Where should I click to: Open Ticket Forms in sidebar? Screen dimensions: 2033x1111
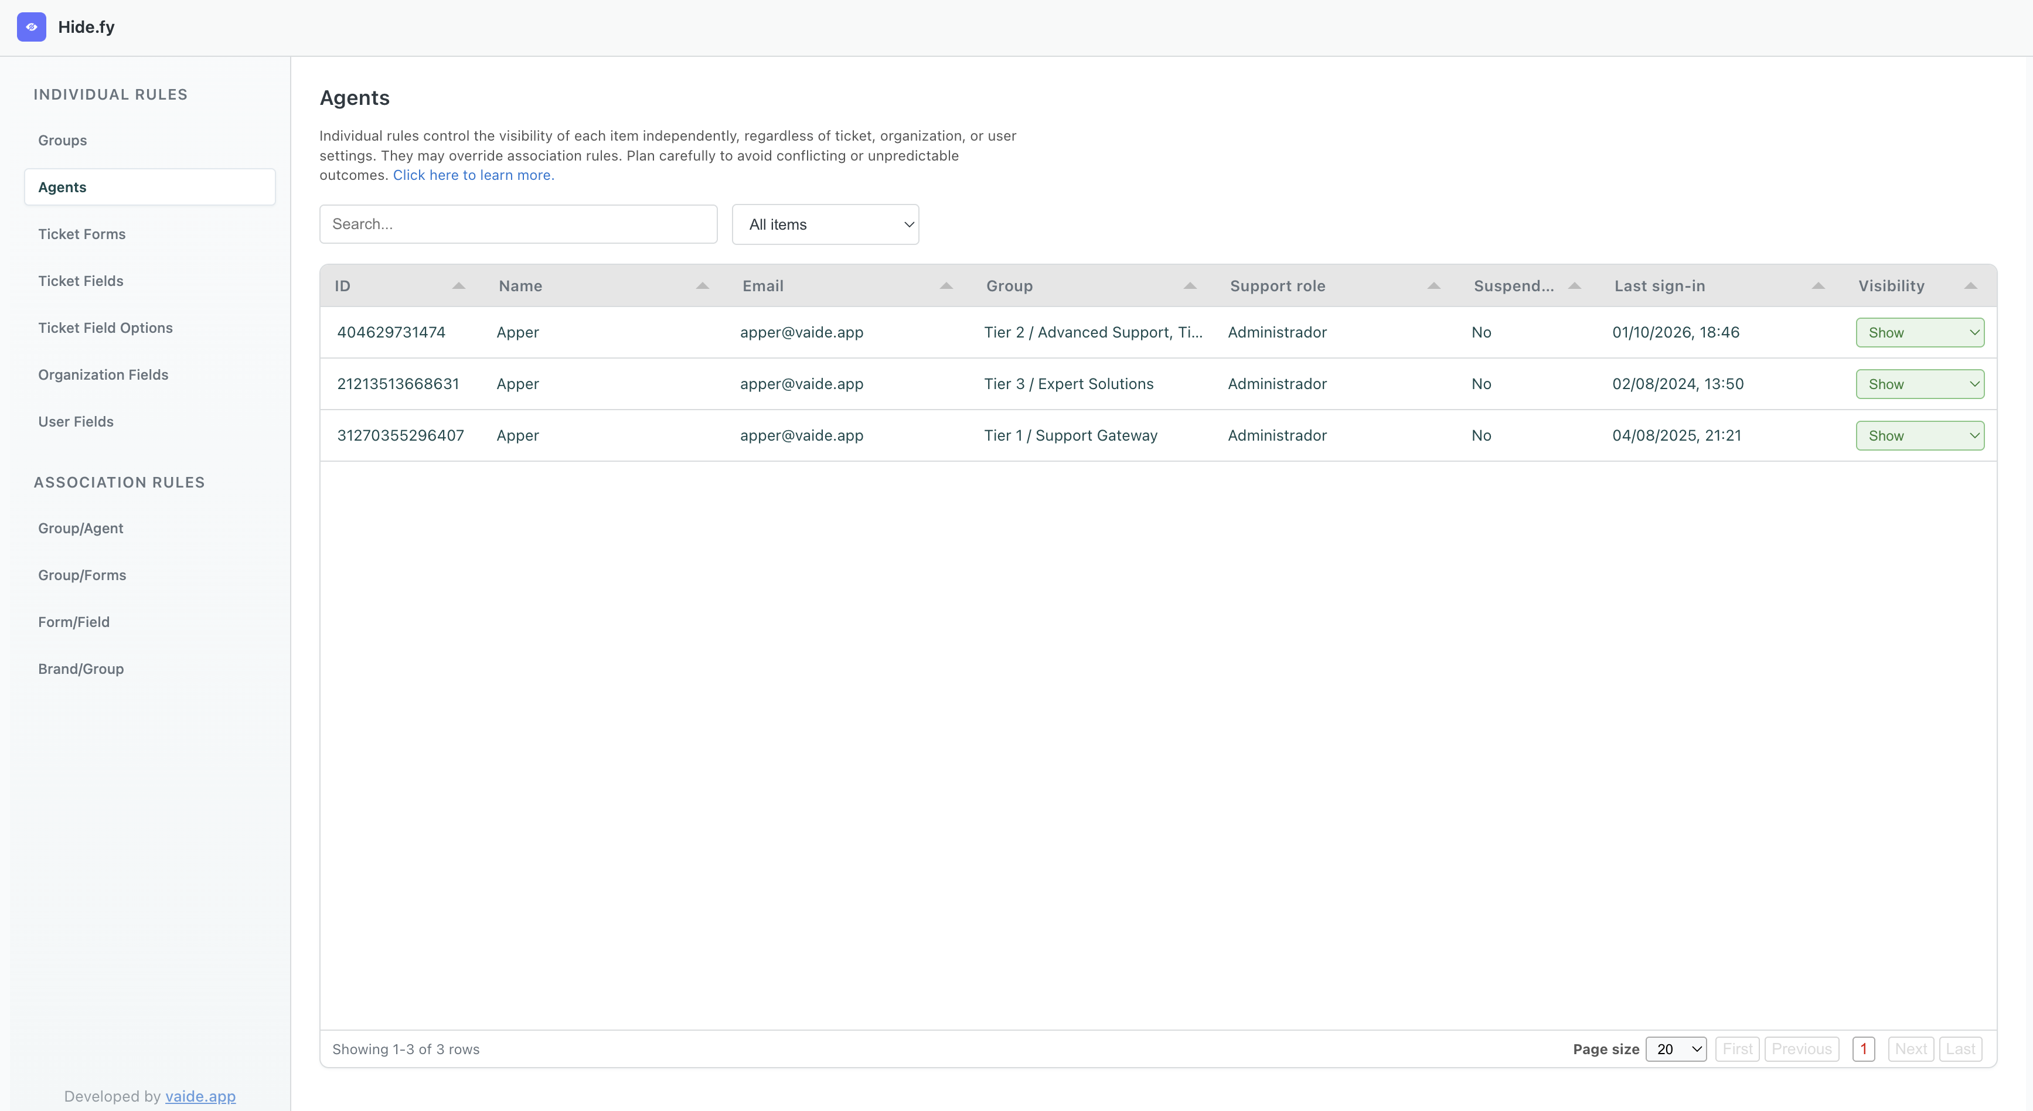[82, 234]
